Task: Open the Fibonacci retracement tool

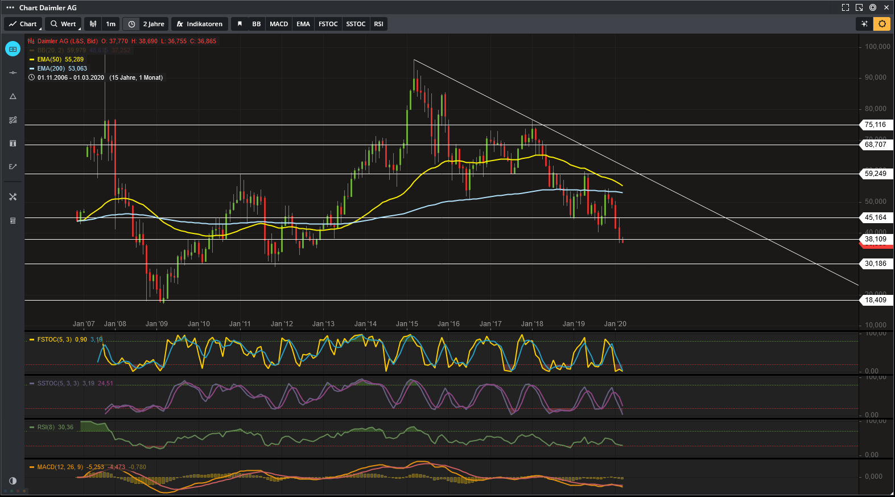Action: click(x=13, y=120)
